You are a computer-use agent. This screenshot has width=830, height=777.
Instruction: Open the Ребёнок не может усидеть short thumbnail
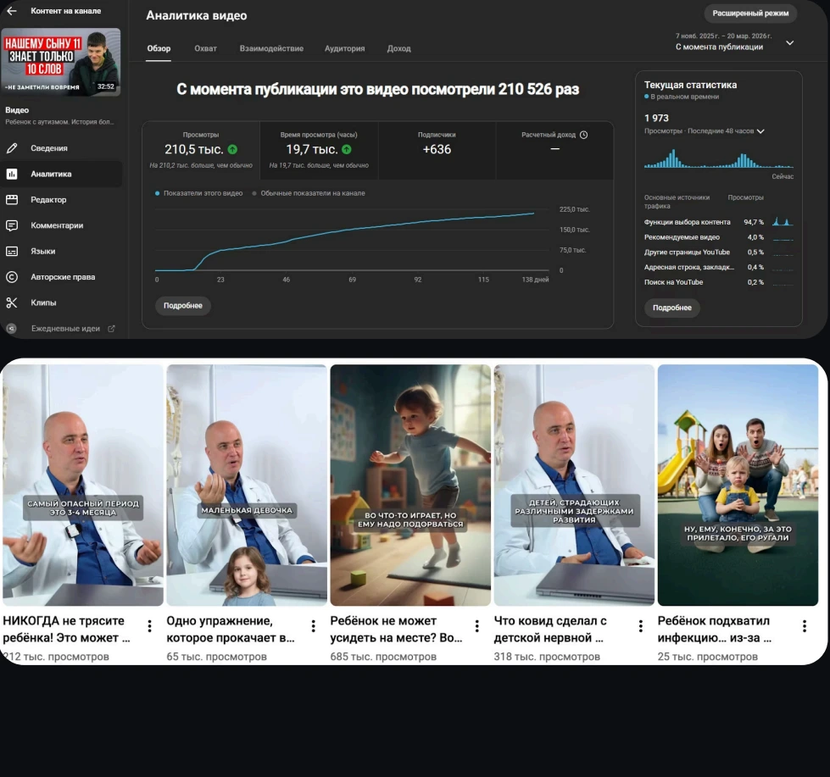click(410, 485)
